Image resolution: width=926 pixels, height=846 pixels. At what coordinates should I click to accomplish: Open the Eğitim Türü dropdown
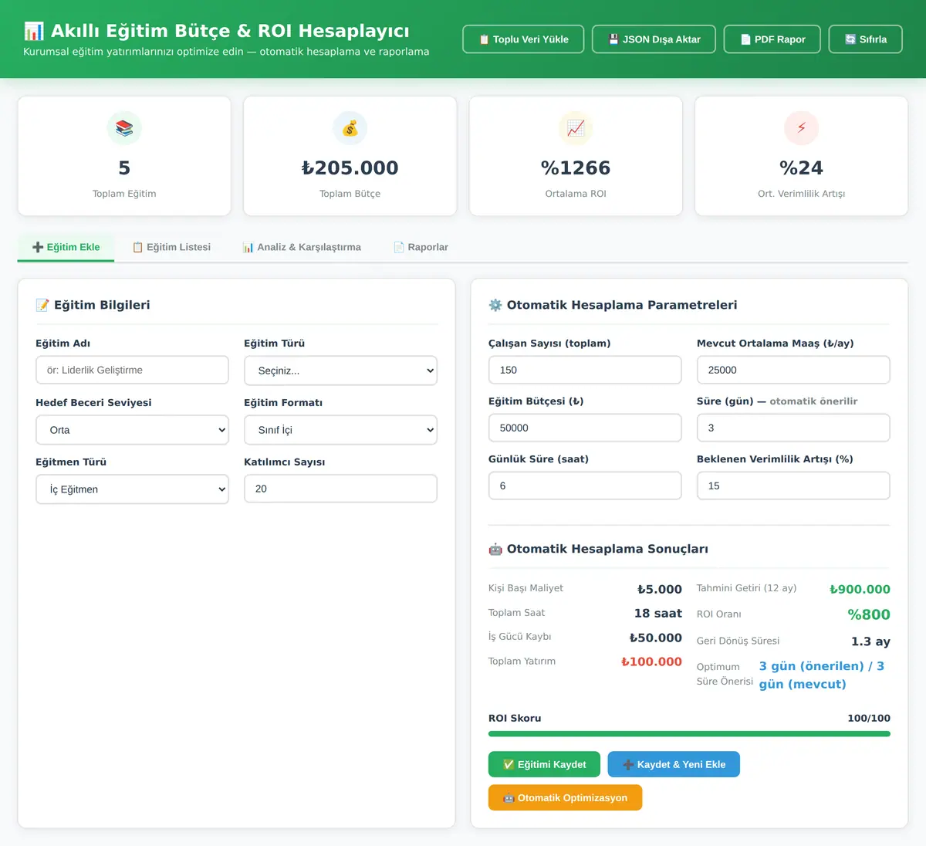tap(340, 371)
